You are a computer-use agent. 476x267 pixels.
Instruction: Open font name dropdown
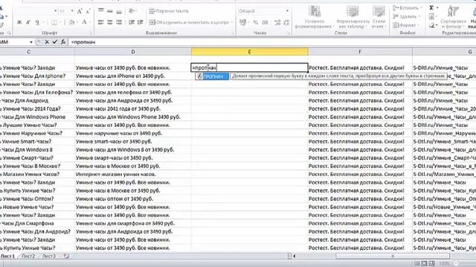[x=55, y=11]
